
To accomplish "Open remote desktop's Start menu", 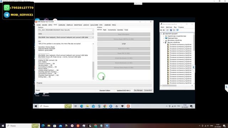I will coord(36,106).
